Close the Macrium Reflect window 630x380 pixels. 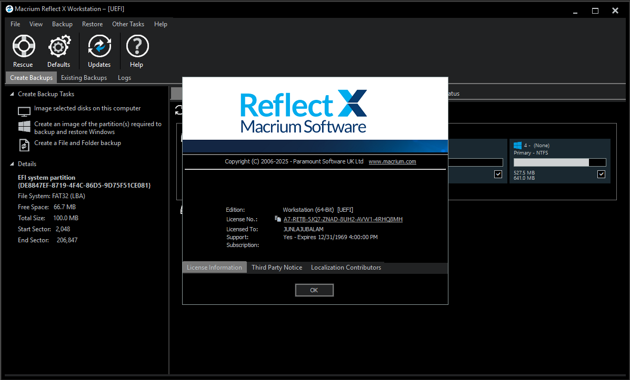point(615,11)
